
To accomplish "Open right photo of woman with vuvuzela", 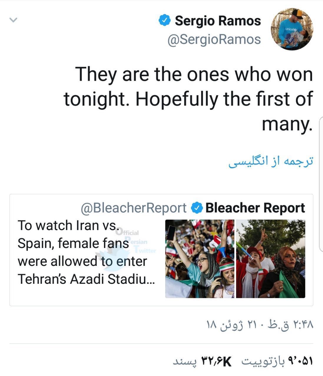I will click(x=271, y=259).
